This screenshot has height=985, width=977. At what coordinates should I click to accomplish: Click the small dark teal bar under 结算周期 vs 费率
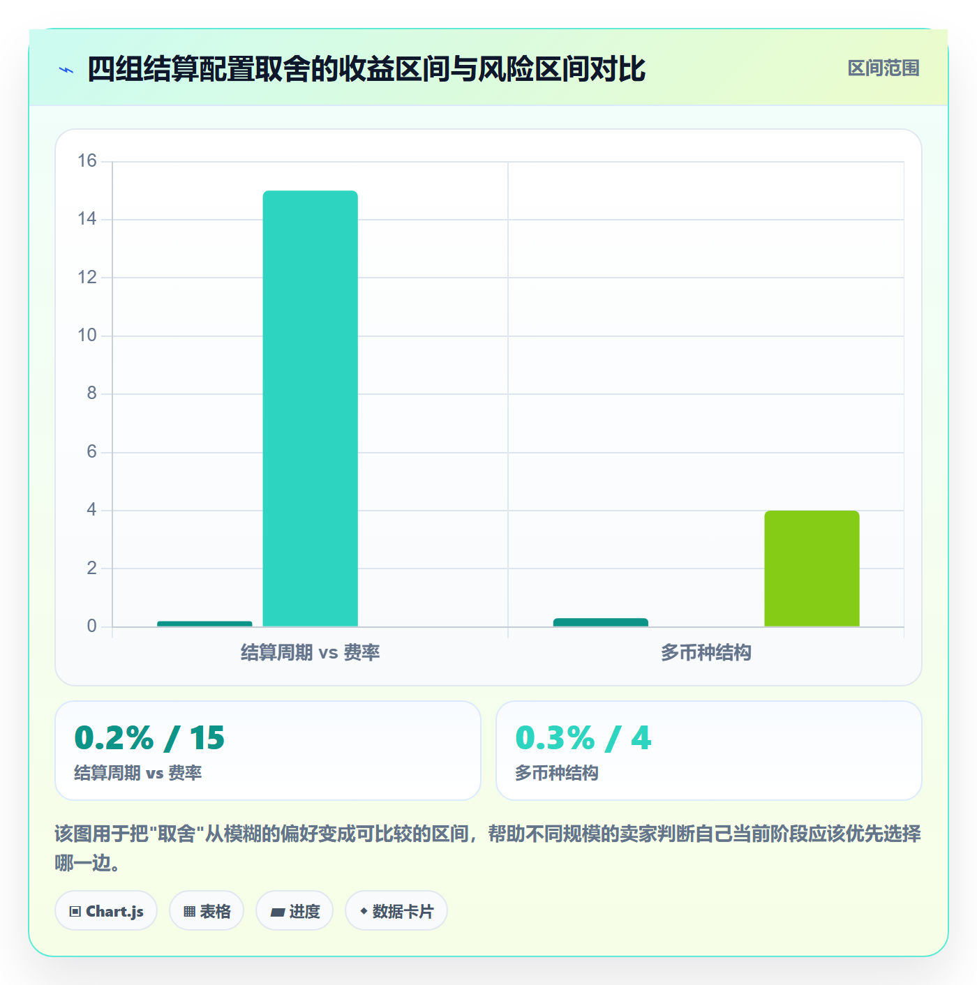pyautogui.click(x=204, y=624)
